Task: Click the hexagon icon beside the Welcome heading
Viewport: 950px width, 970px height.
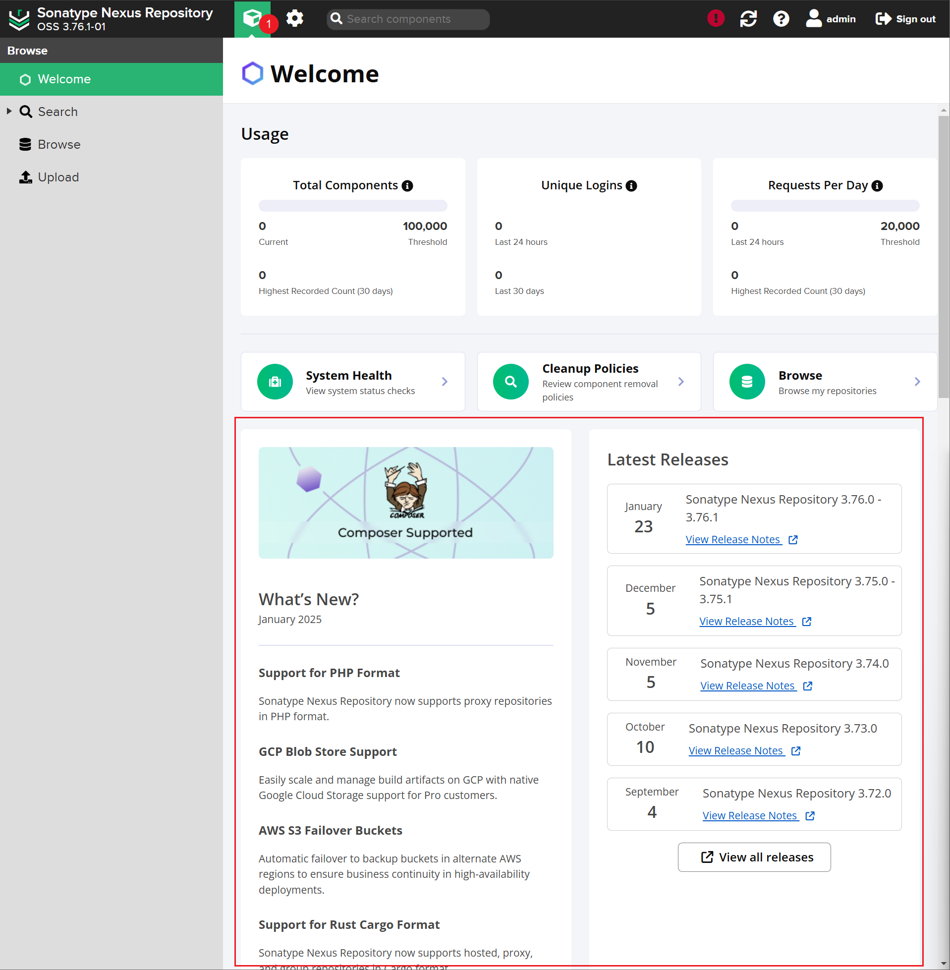Action: coord(252,73)
